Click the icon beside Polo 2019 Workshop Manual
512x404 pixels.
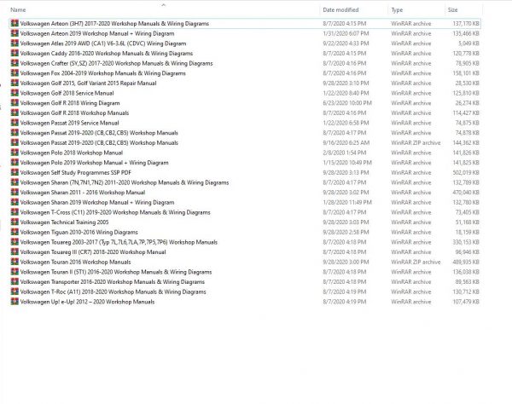click(15, 163)
